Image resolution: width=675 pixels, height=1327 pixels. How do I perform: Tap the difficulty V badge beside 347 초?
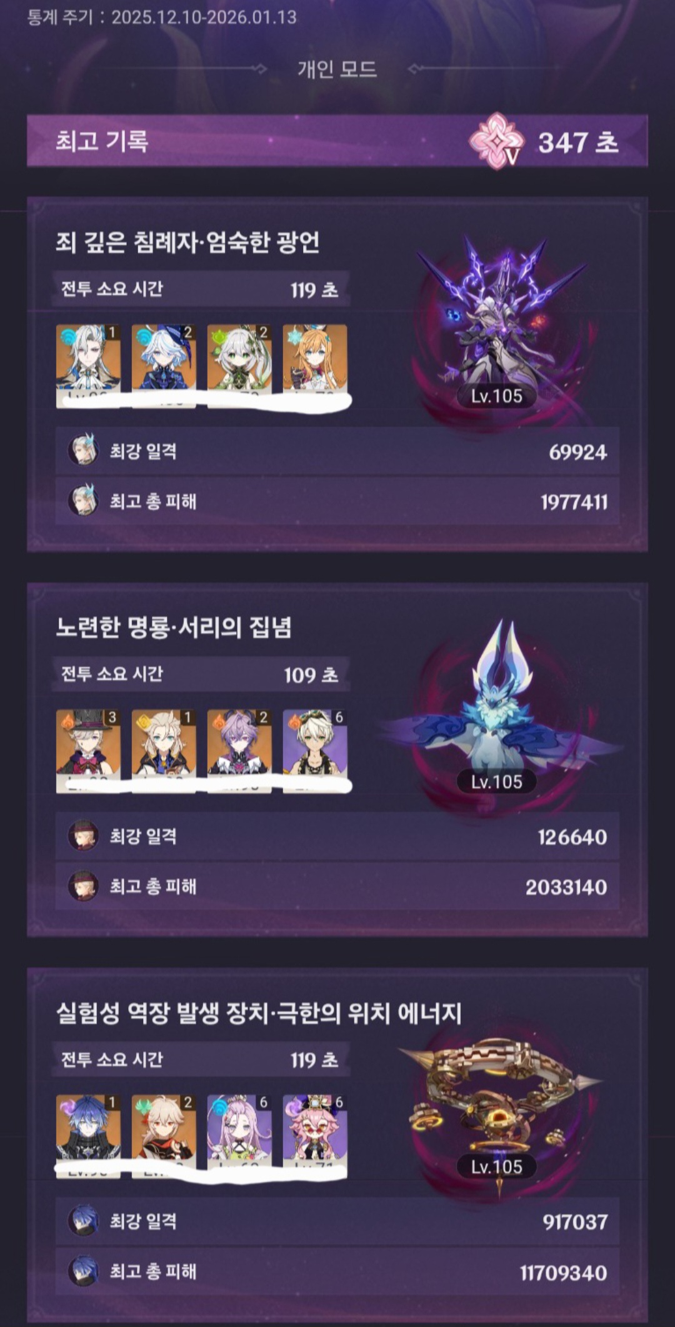pyautogui.click(x=497, y=141)
